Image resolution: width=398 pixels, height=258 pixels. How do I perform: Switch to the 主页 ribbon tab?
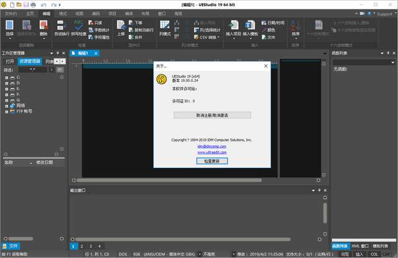(x=30, y=14)
